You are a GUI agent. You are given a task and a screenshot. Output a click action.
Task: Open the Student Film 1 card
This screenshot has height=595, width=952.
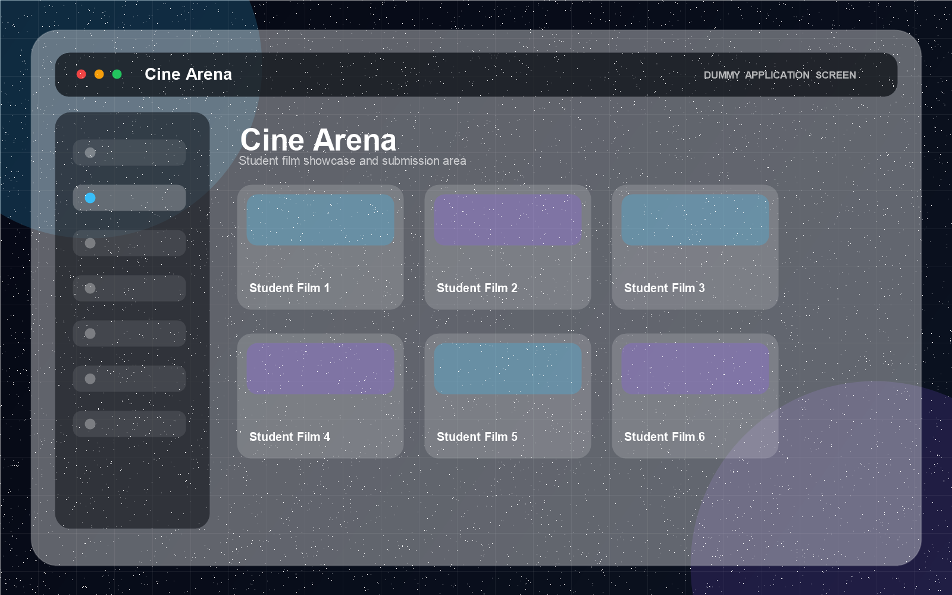[320, 247]
